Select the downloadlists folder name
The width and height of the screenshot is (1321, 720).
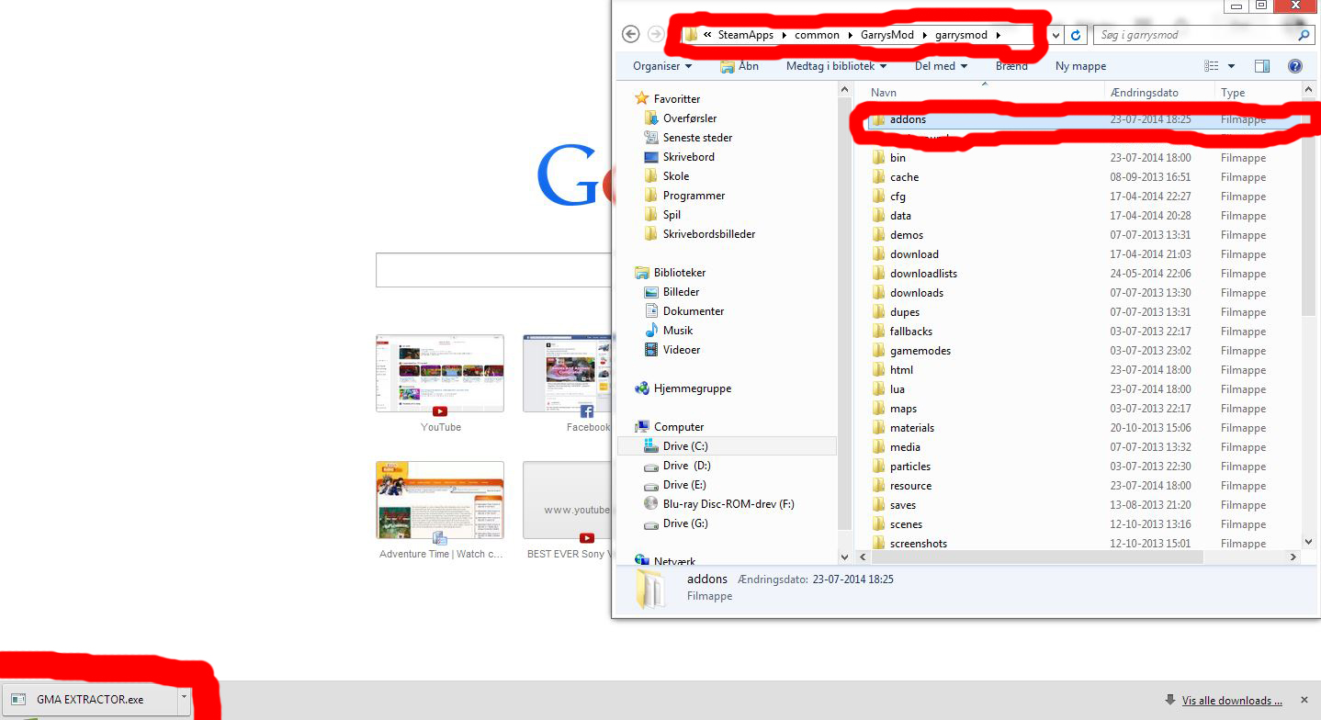point(923,273)
